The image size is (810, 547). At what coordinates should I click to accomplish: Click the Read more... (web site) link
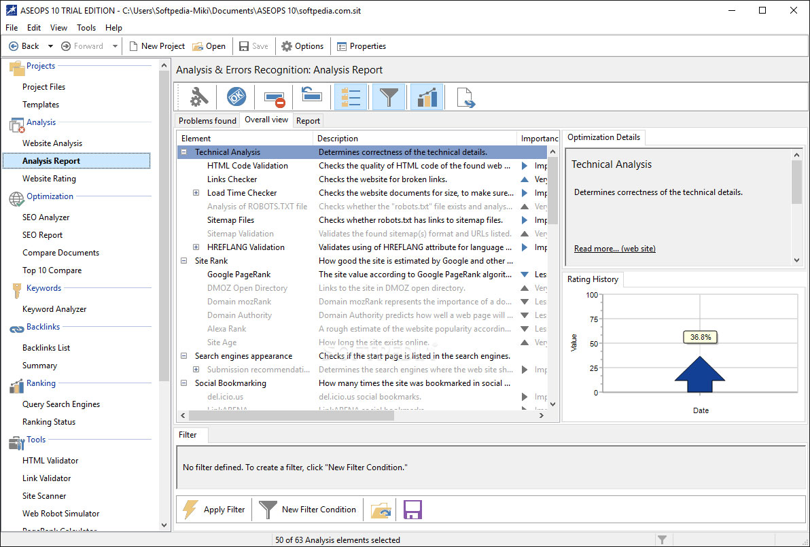[614, 249]
